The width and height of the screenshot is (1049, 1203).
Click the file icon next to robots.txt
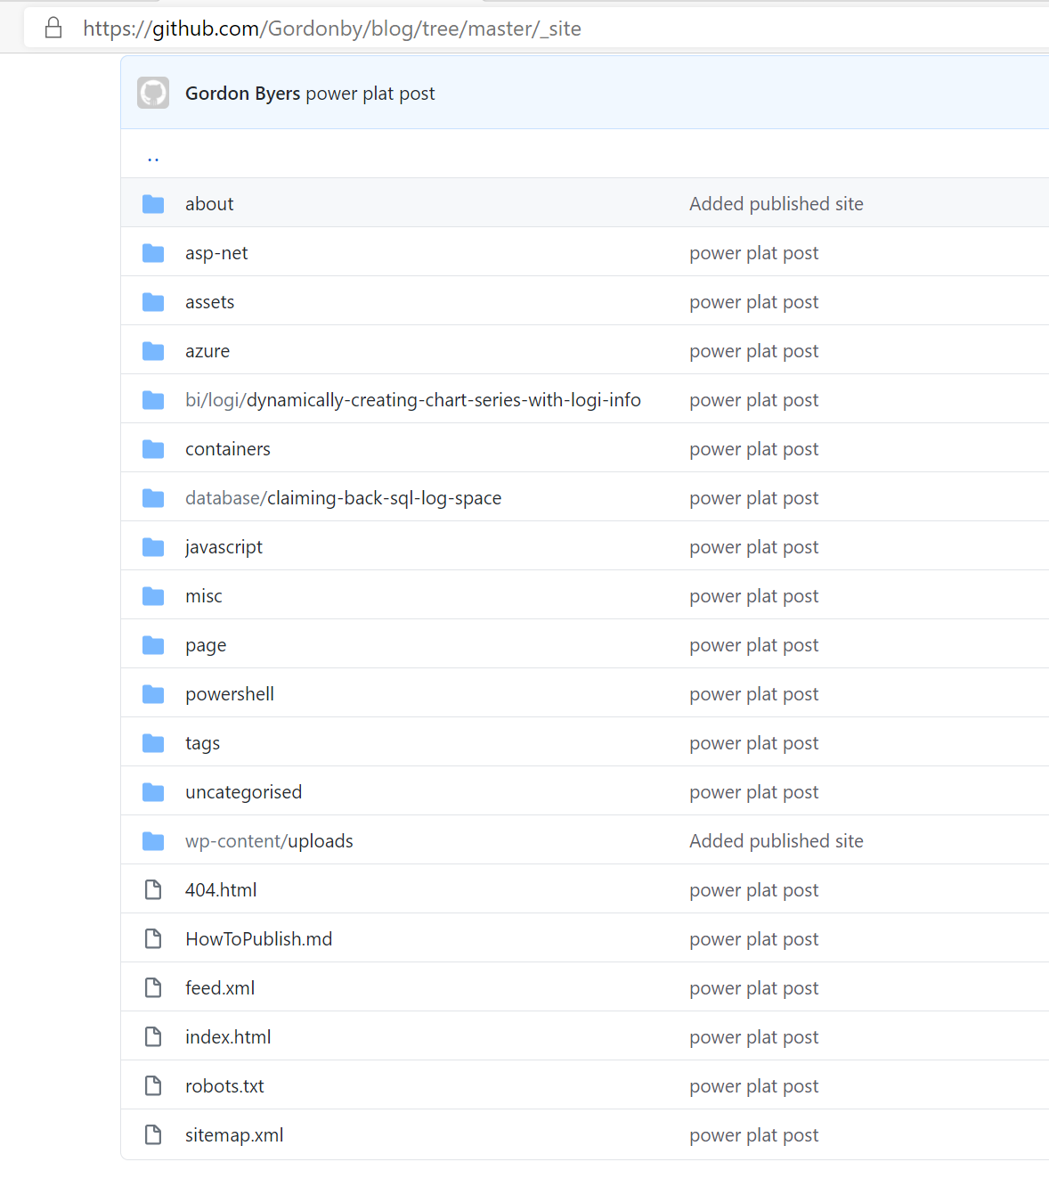pos(153,1086)
